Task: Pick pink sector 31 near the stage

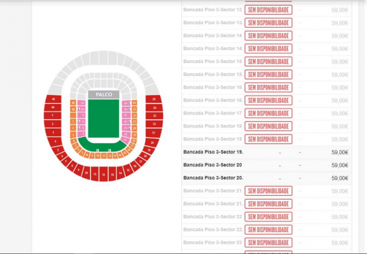Action: (x=81, y=103)
